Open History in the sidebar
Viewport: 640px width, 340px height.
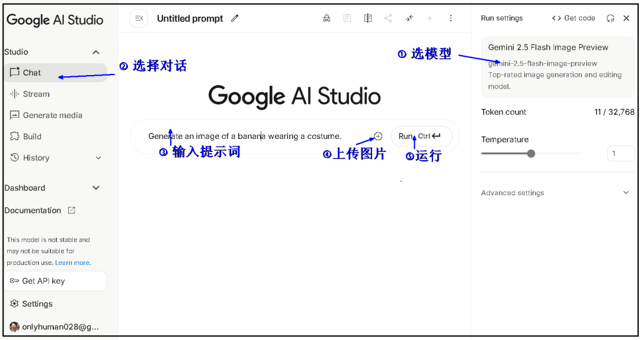pyautogui.click(x=56, y=158)
